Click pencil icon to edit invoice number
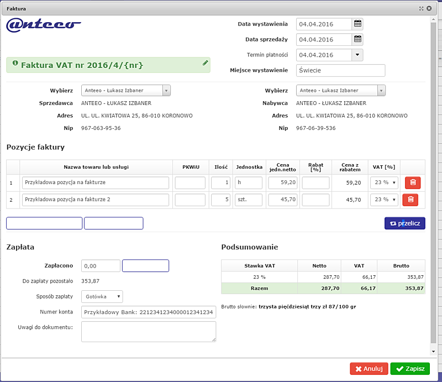This screenshot has height=382, width=442. pos(206,63)
